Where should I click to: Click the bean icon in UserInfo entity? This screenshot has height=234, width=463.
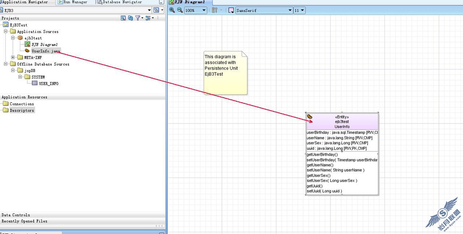[x=310, y=117]
